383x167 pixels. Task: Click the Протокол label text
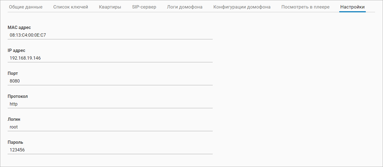(x=17, y=96)
